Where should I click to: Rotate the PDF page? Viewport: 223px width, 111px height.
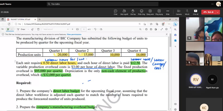click(95, 29)
